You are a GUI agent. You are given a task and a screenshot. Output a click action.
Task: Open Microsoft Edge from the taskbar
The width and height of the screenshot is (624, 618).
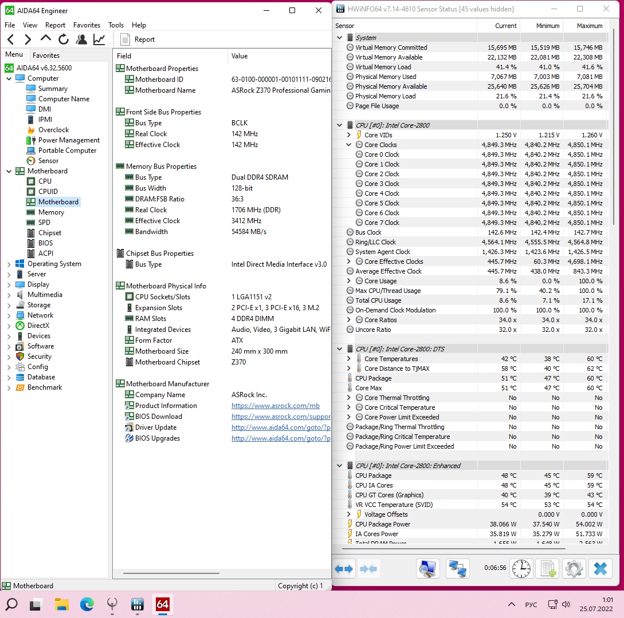[87, 604]
